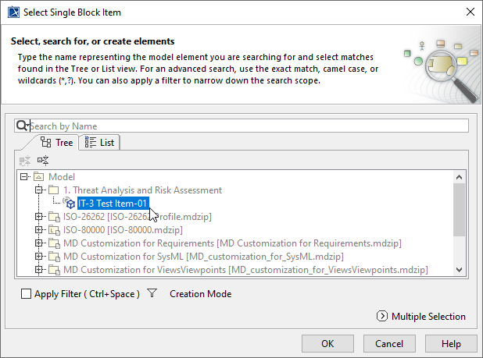Screen dimensions: 483x358
Task: Click the search magnifier icon
Action: [23, 126]
